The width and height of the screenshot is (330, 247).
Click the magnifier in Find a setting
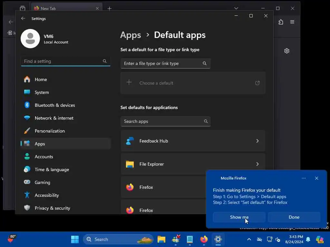pos(105,61)
